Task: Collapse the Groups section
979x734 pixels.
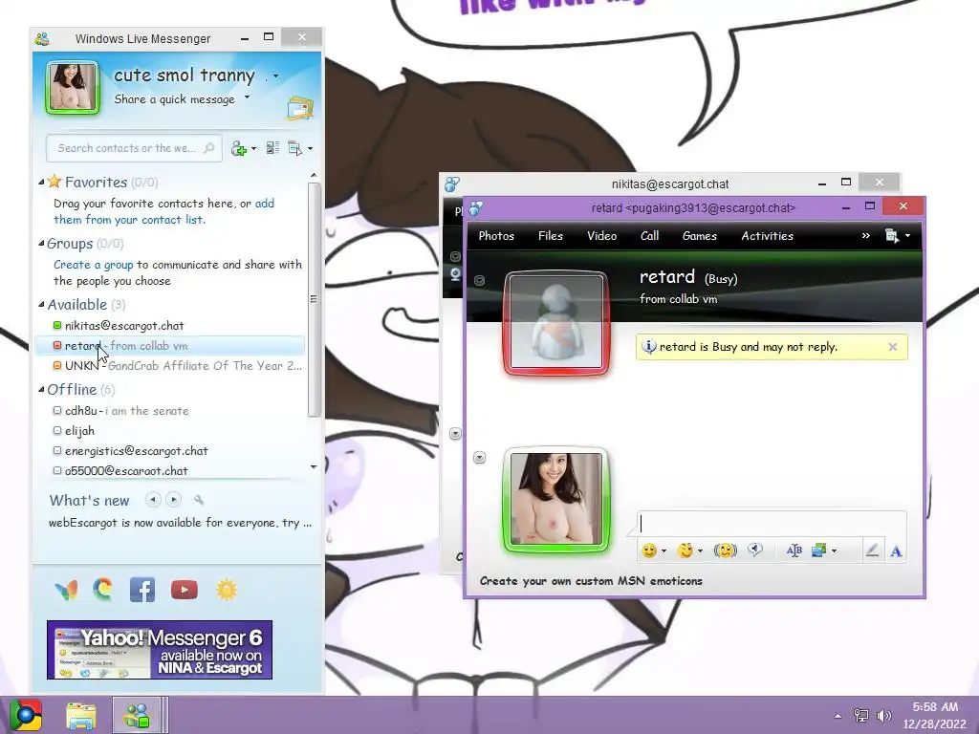Action: tap(41, 244)
